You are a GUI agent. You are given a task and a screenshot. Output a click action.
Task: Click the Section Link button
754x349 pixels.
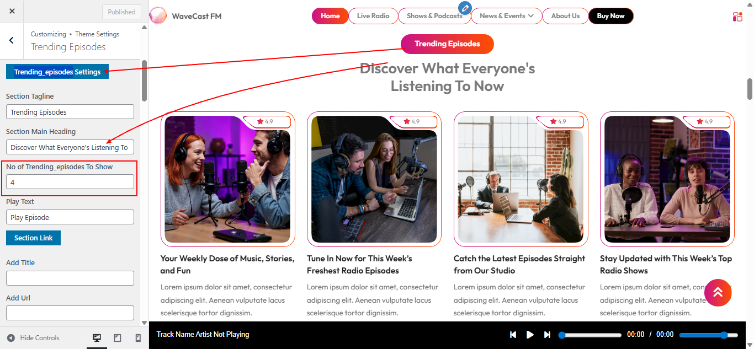pos(34,238)
